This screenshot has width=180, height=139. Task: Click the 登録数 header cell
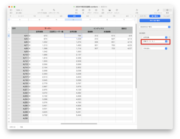(x=90, y=32)
